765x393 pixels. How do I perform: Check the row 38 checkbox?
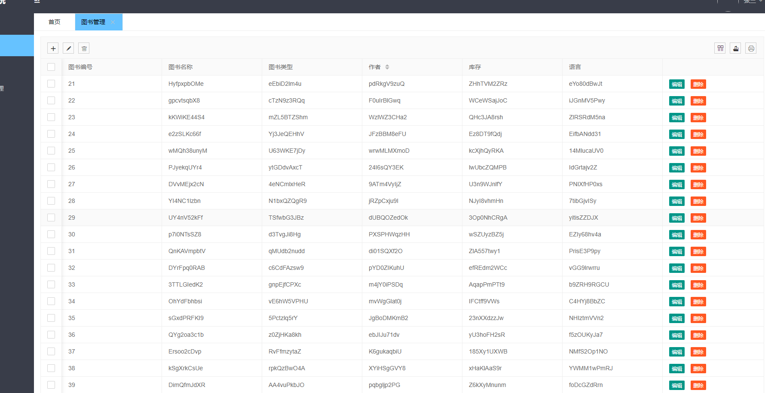[x=51, y=368]
